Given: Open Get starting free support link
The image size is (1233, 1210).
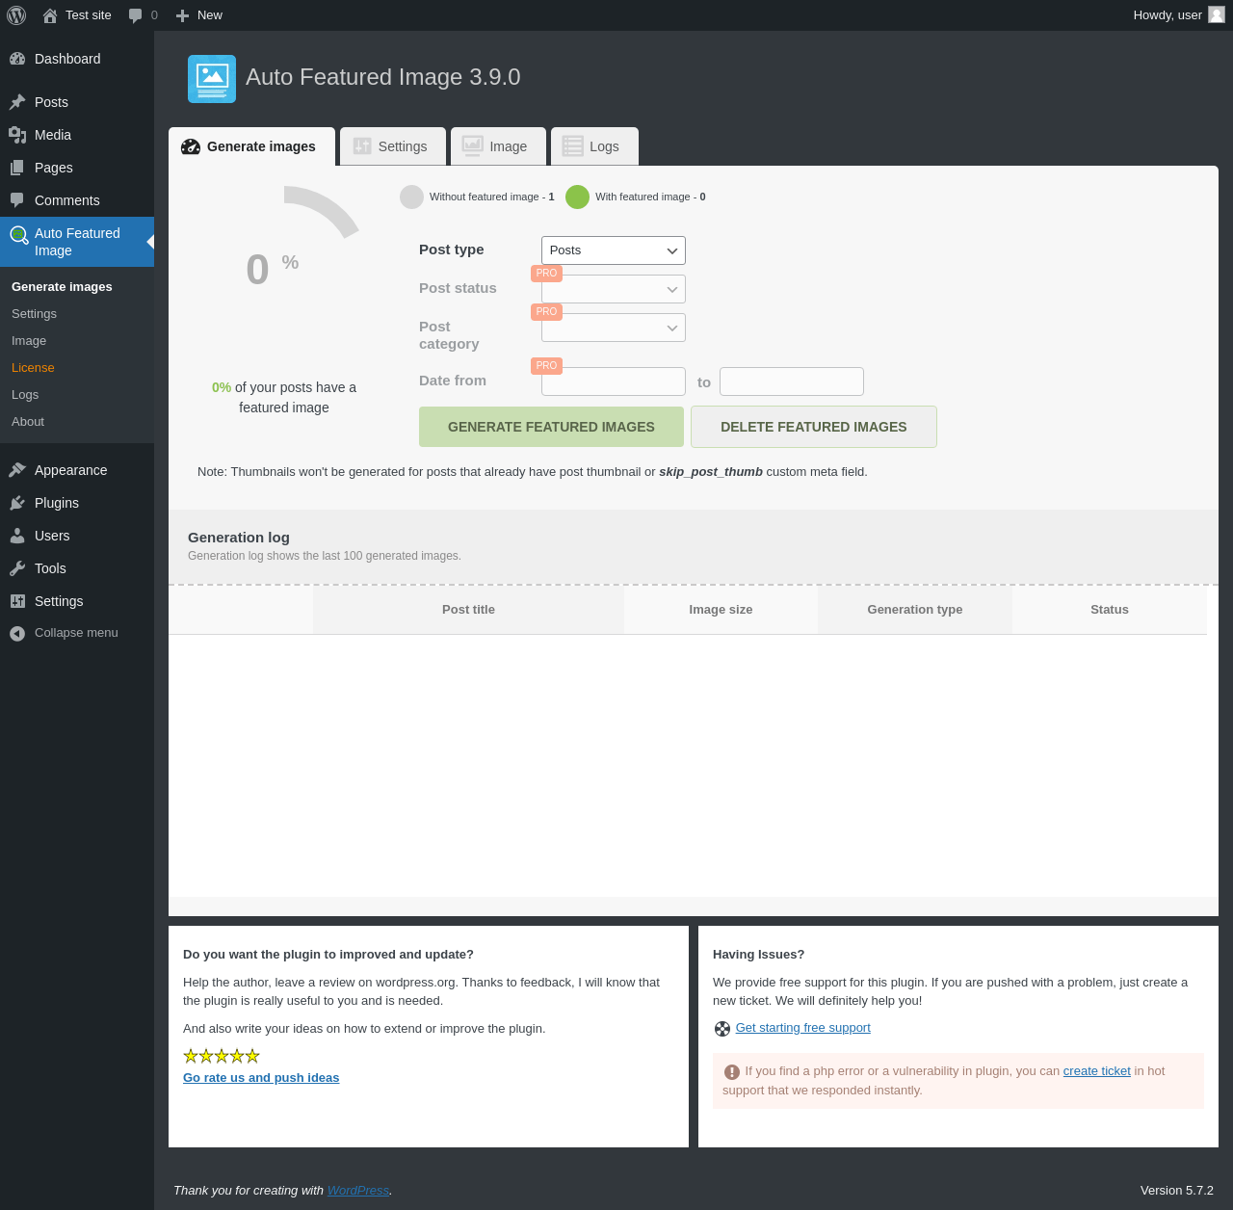Looking at the screenshot, I should 803,1028.
